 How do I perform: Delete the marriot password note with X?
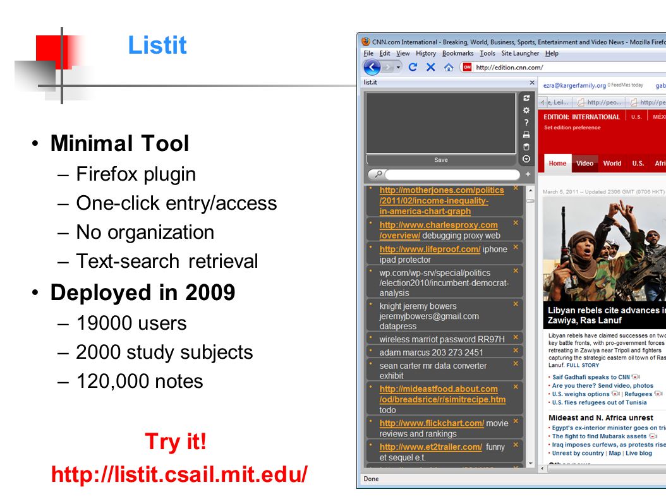pyautogui.click(x=516, y=337)
